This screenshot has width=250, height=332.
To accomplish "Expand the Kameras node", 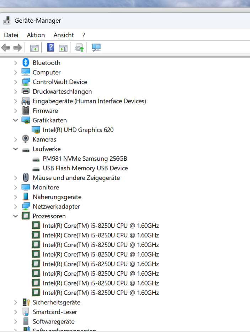I will (16, 139).
